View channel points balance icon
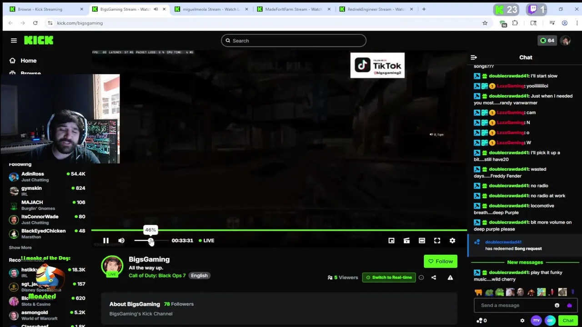The height and width of the screenshot is (327, 582). pyautogui.click(x=481, y=321)
